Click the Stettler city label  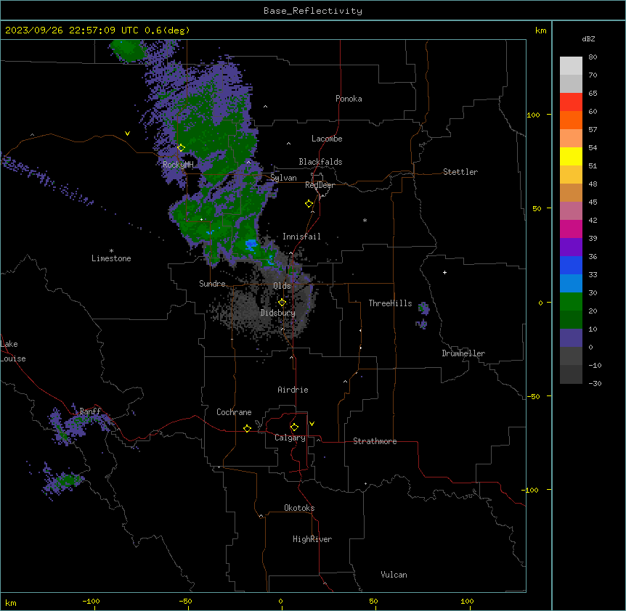pyautogui.click(x=460, y=172)
